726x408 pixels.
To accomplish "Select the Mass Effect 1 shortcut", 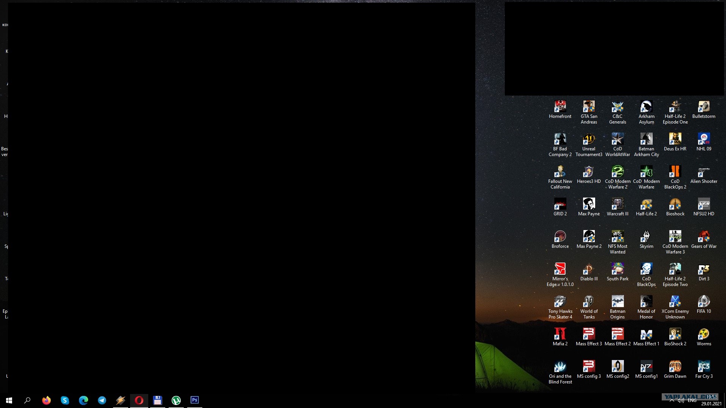I will 646,337.
